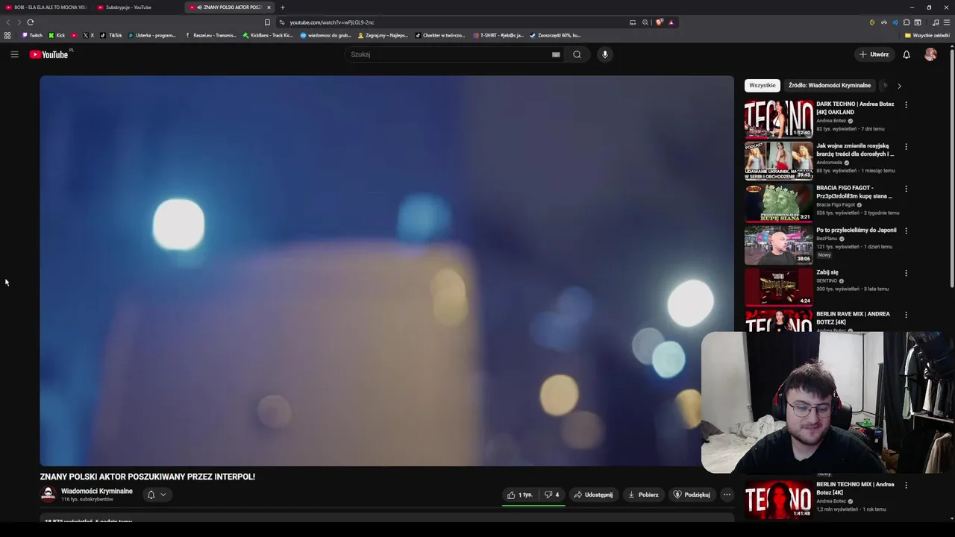Image resolution: width=955 pixels, height=537 pixels.
Task: Open Bracia Figo Fagot video thumbnail
Action: click(x=778, y=203)
